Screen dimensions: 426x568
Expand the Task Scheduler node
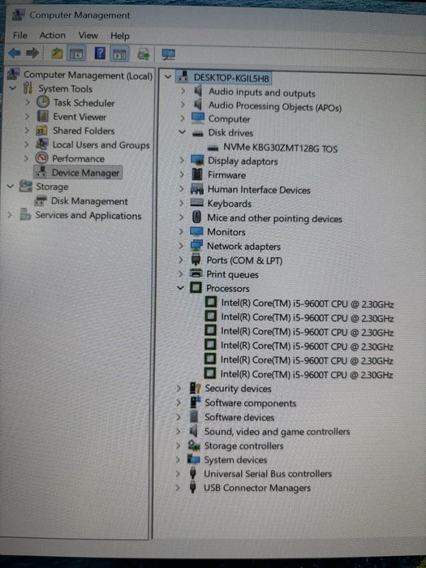tap(27, 102)
